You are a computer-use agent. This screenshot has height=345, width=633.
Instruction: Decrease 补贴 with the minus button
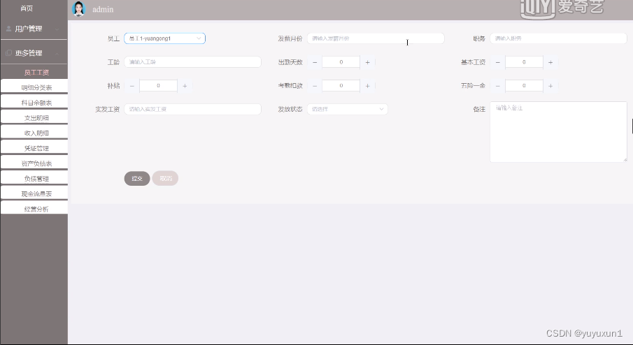132,86
